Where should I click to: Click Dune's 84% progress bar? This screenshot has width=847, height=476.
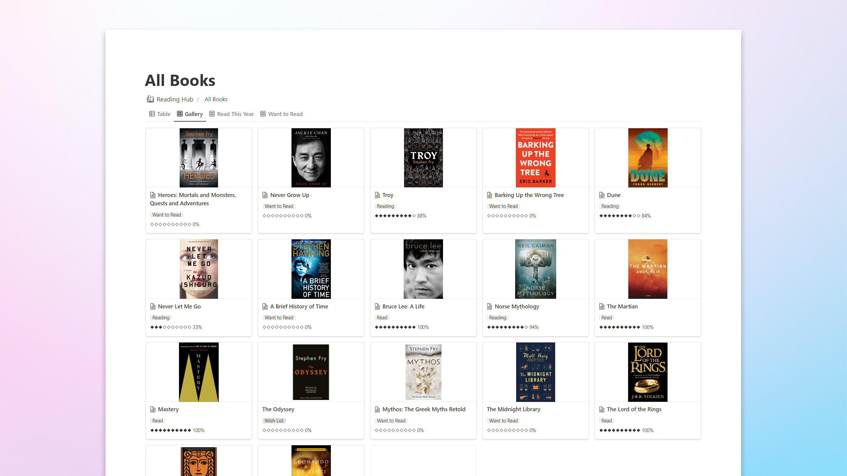(x=625, y=216)
